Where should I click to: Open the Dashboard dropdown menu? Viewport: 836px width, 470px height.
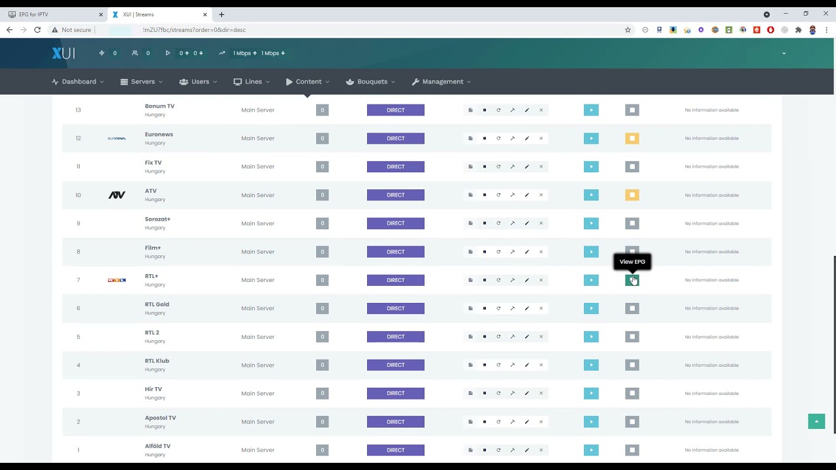(x=78, y=82)
